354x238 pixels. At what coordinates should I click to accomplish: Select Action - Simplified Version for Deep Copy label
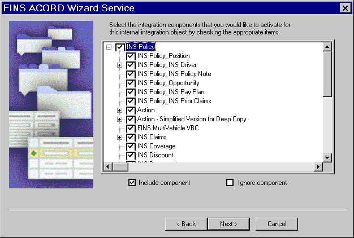click(192, 119)
